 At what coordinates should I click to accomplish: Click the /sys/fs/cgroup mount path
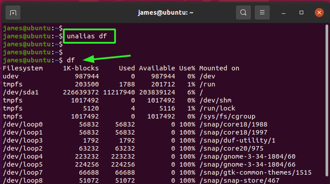click(227, 116)
